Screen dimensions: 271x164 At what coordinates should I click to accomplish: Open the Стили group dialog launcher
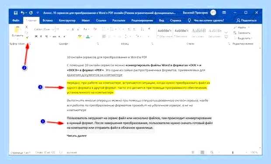[x=229, y=44]
